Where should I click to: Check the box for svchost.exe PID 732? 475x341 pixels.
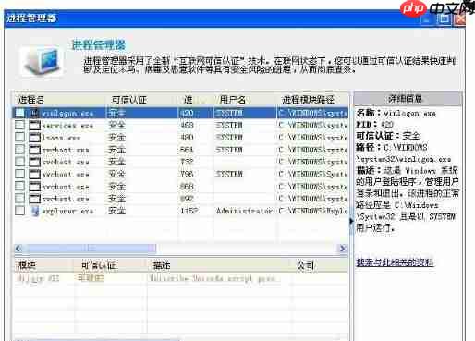coord(19,162)
